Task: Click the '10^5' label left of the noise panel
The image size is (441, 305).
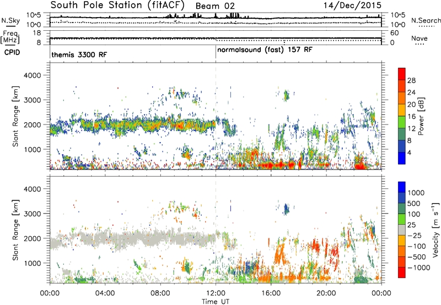Action: coord(34,15)
